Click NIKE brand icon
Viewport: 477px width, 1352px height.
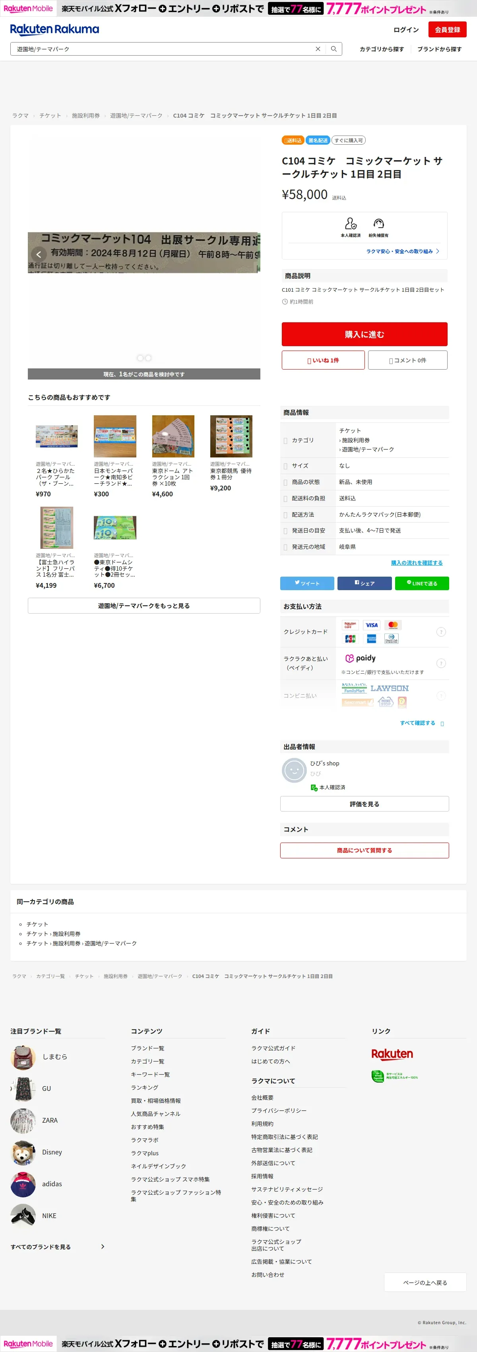coord(23,1216)
